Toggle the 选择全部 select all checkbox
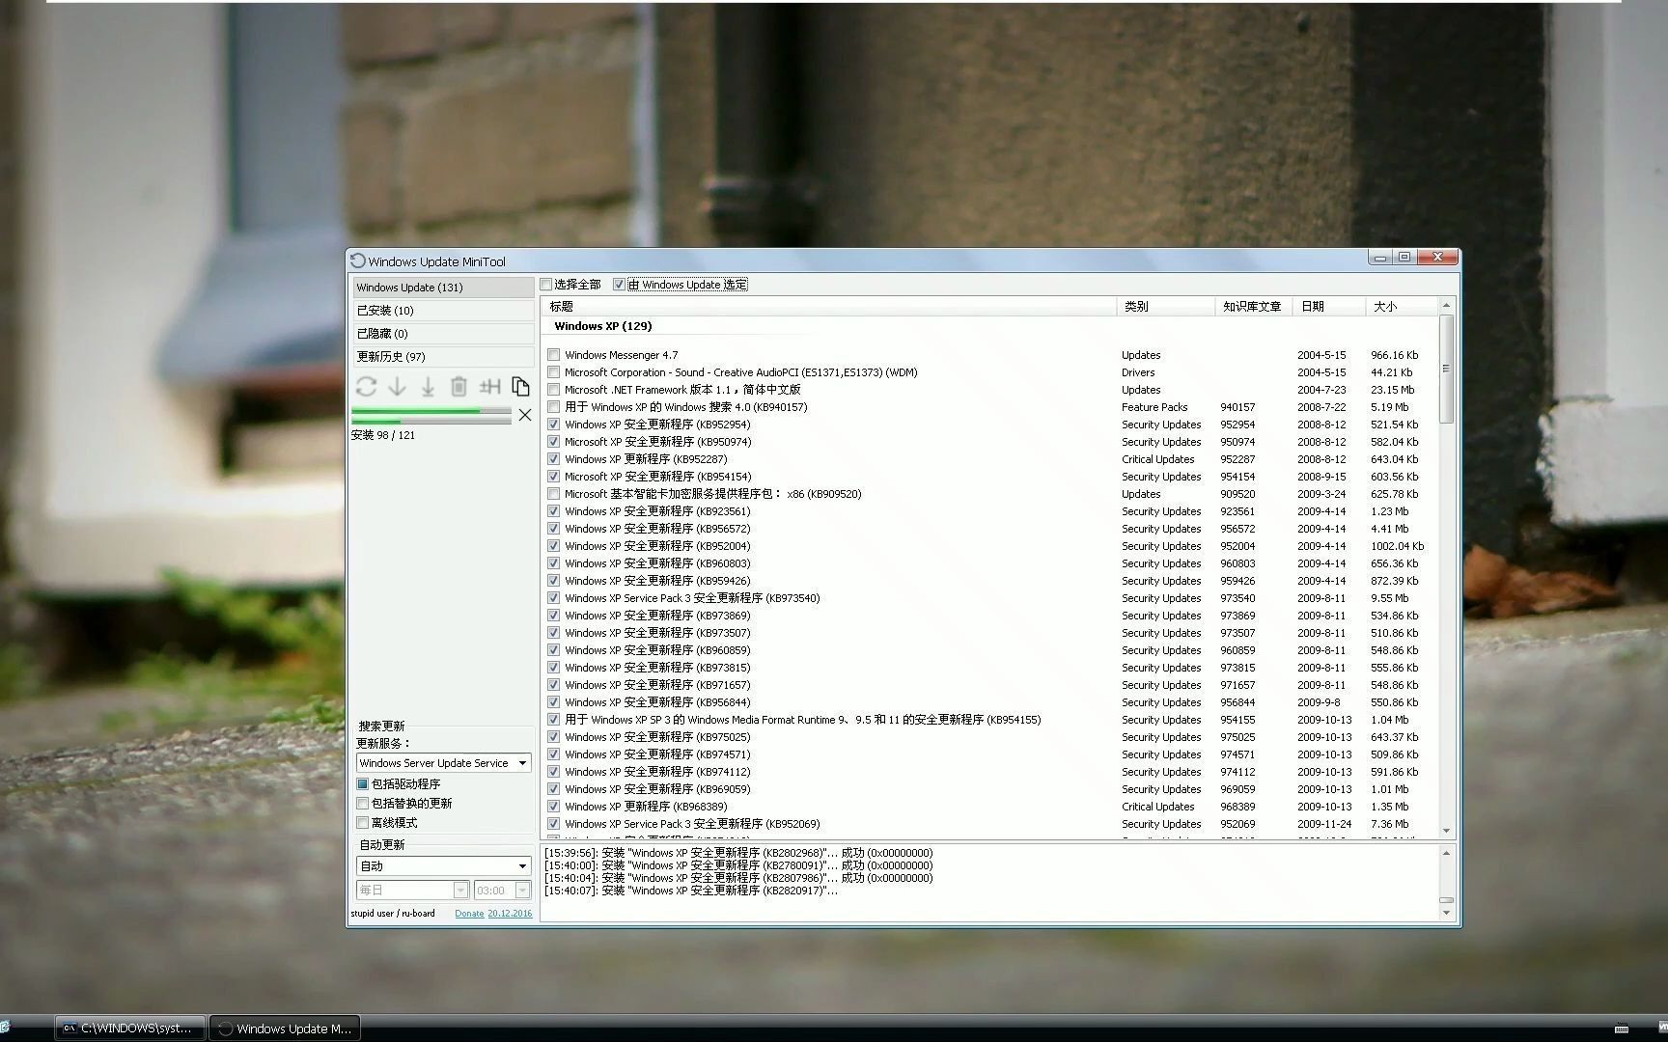Image resolution: width=1668 pixels, height=1042 pixels. (x=546, y=285)
